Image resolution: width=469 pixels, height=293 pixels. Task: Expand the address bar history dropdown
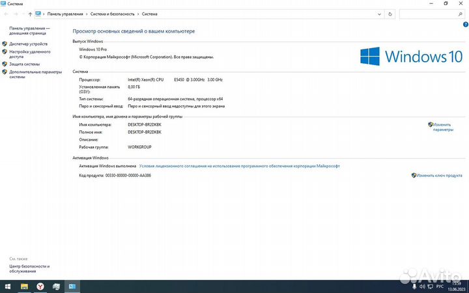pos(380,14)
